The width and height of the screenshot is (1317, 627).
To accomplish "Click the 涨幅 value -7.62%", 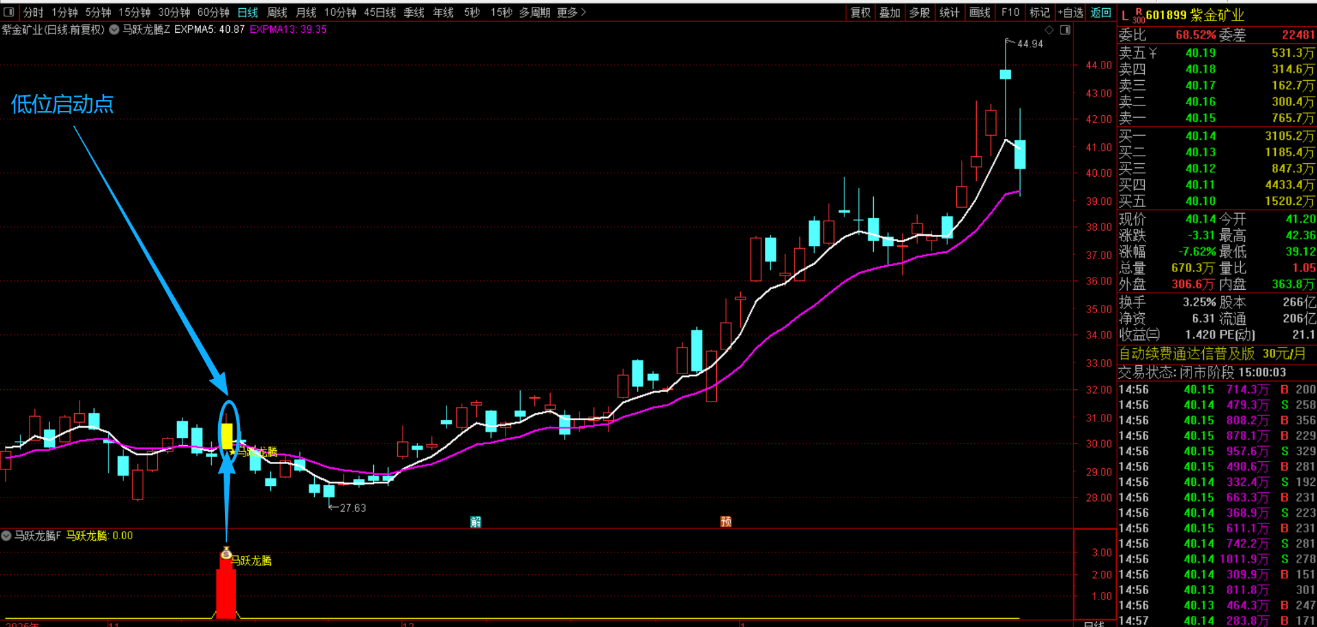I will [x=1197, y=251].
